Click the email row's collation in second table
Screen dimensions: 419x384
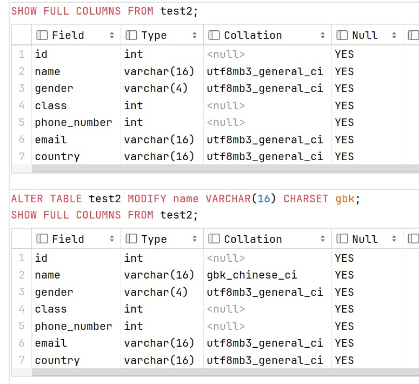click(267, 343)
